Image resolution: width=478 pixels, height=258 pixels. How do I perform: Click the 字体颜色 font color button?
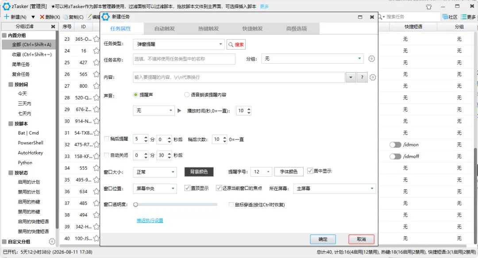(x=289, y=172)
